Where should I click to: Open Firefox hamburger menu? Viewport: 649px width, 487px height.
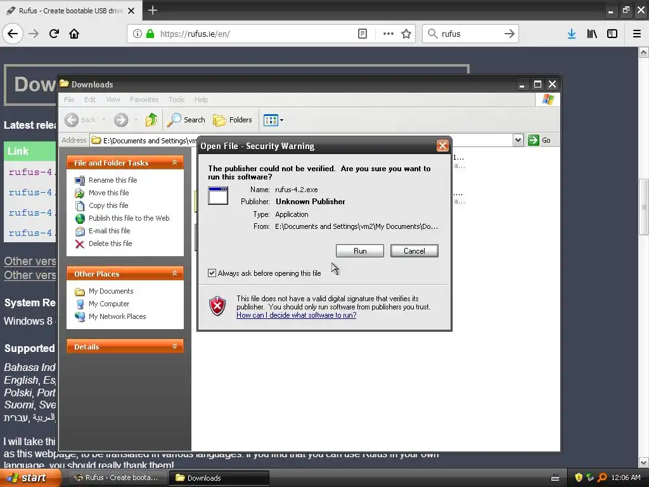coord(637,34)
